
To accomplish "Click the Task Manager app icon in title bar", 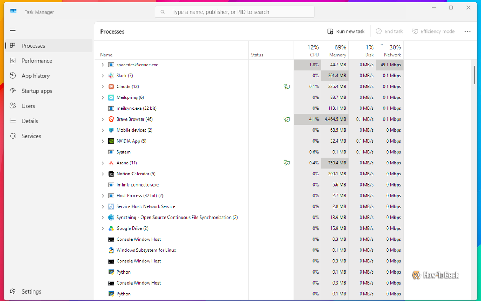I will (14, 12).
